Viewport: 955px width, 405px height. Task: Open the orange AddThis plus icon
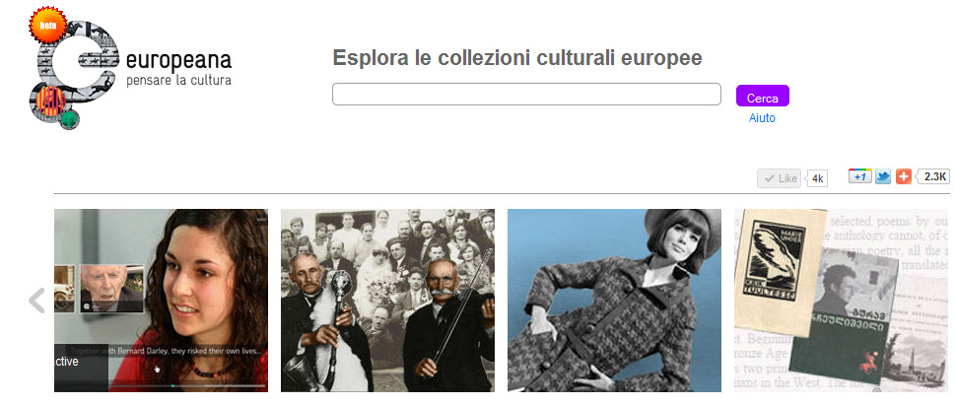click(x=904, y=176)
